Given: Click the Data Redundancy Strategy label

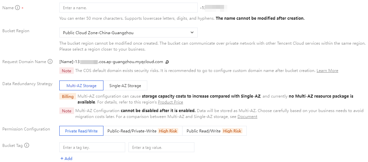Looking at the screenshot, I should click(x=27, y=84).
